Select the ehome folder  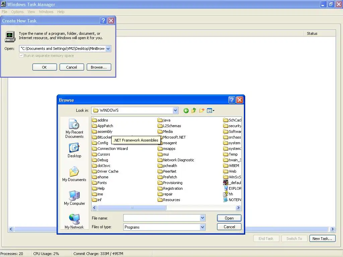pos(100,177)
